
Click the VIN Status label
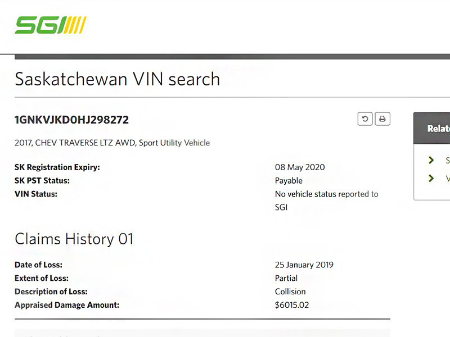[36, 194]
